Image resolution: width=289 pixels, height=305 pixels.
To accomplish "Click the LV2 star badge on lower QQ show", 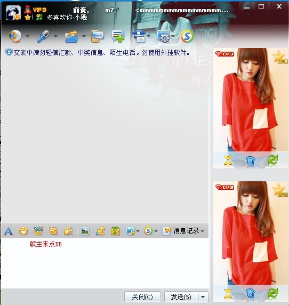I will [x=280, y=190].
